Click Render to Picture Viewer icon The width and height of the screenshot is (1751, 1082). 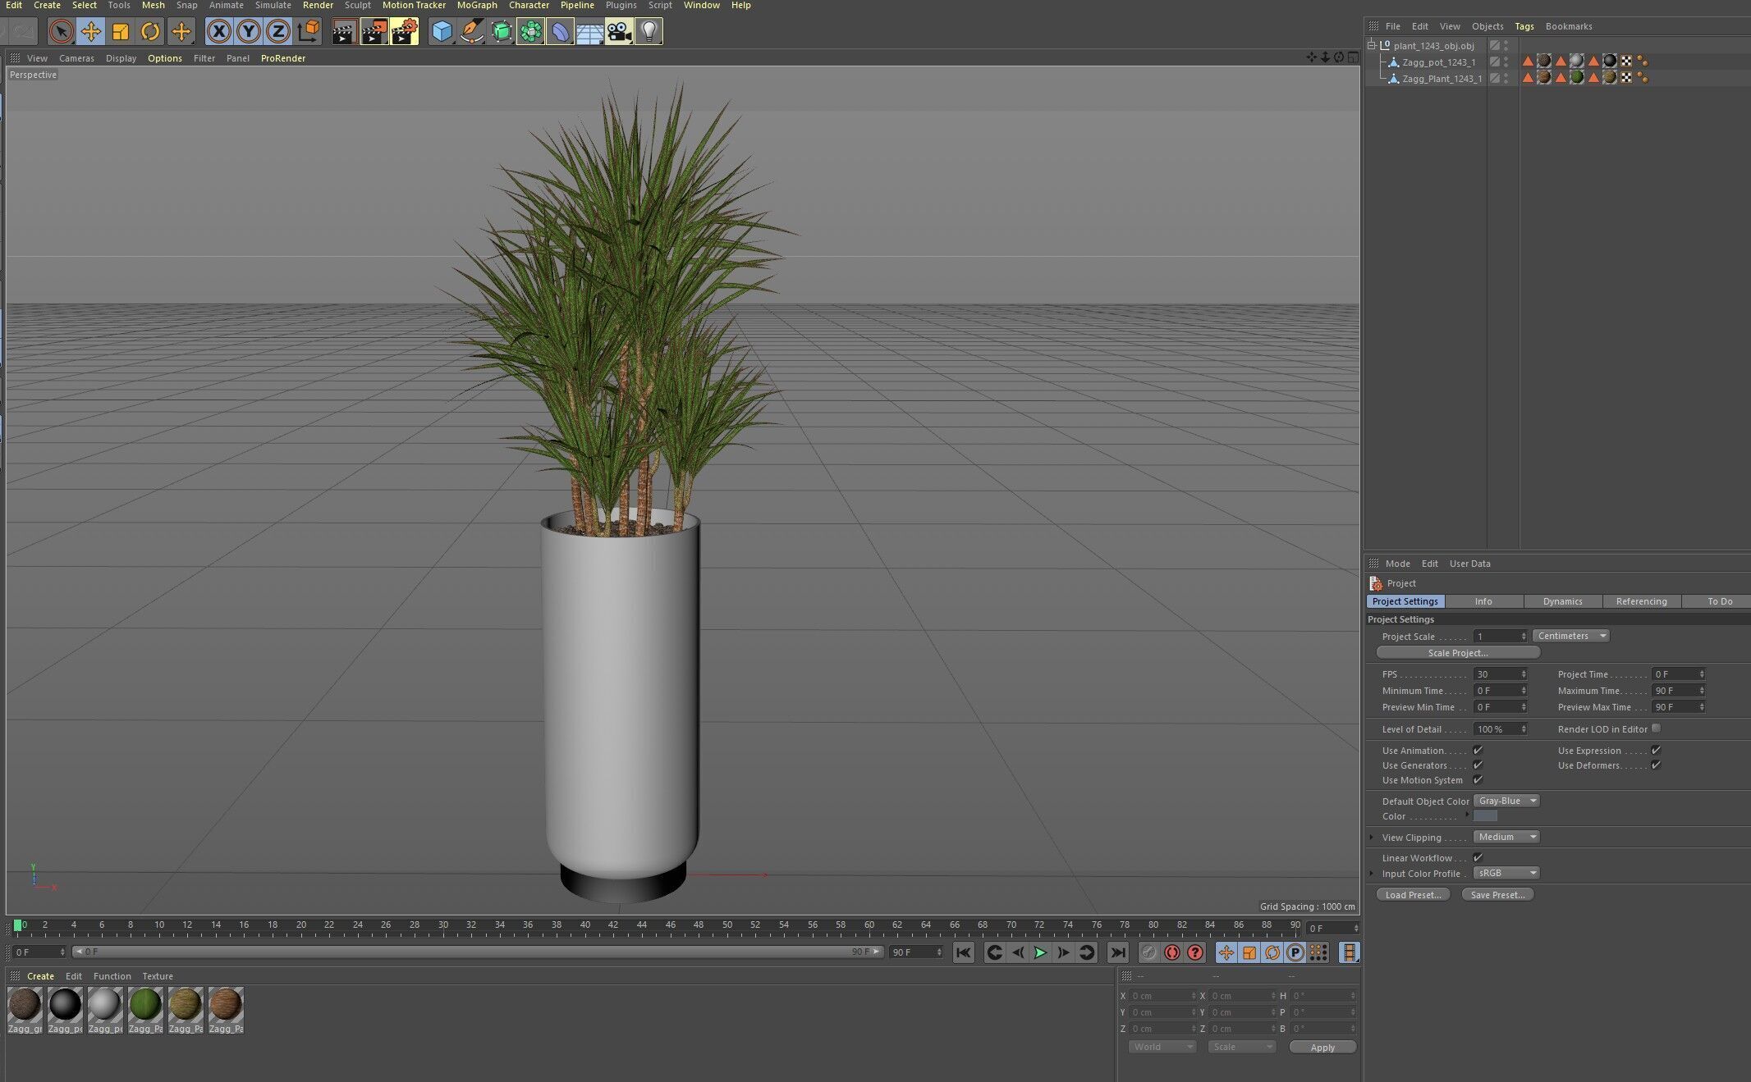coord(374,32)
